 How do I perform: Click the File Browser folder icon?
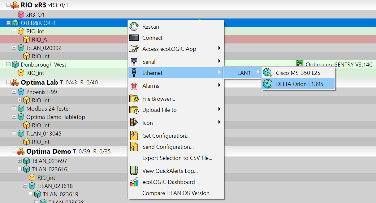point(134,99)
